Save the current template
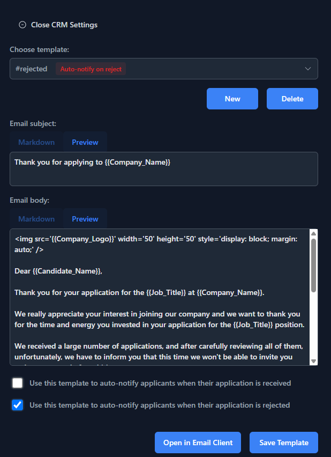Viewport: 331px width, 457px height. [284, 443]
